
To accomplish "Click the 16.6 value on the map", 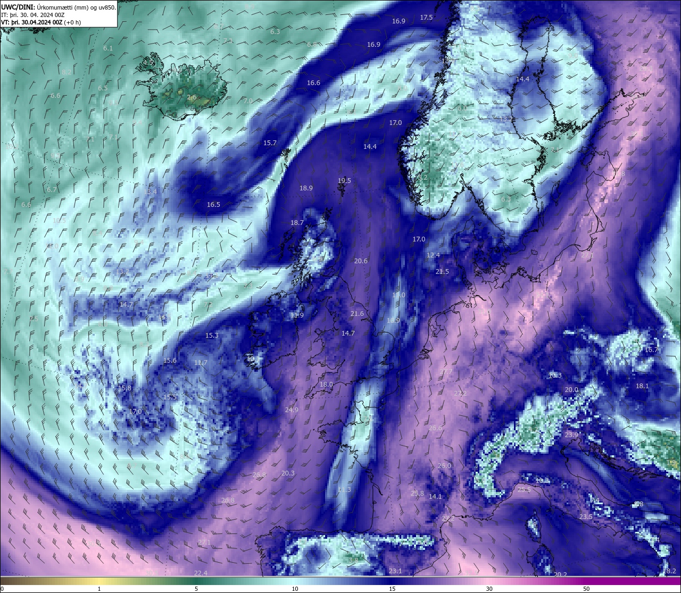I will tap(313, 83).
